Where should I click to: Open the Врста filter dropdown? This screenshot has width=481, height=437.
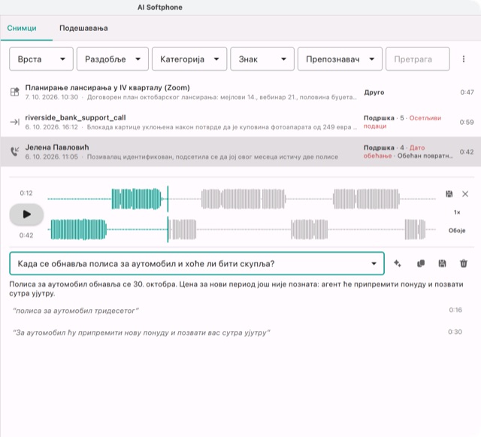pyautogui.click(x=41, y=59)
